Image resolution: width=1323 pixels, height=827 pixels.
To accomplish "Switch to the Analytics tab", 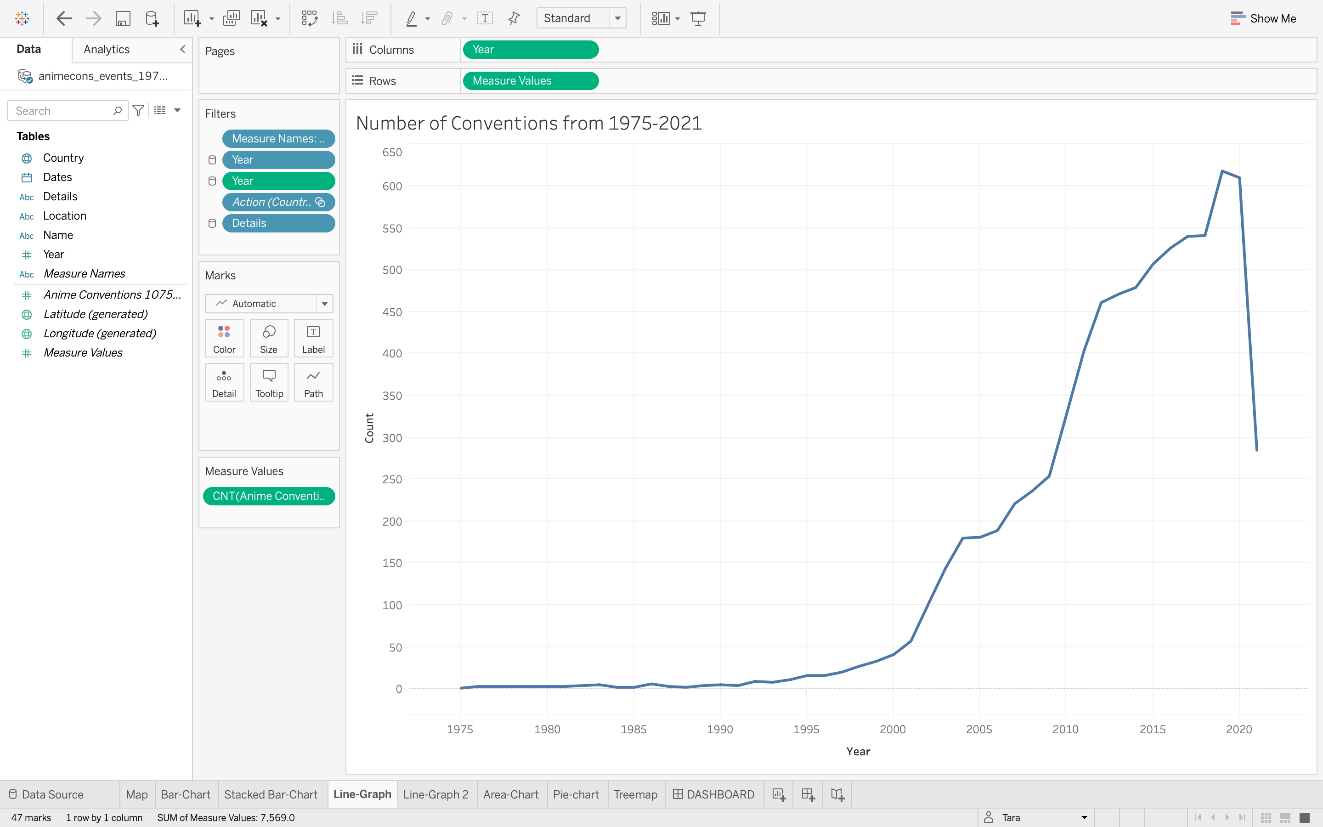I will [107, 49].
